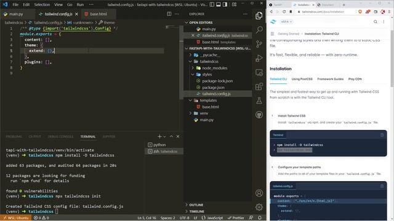Open notifications bell in status bar

[260, 218]
